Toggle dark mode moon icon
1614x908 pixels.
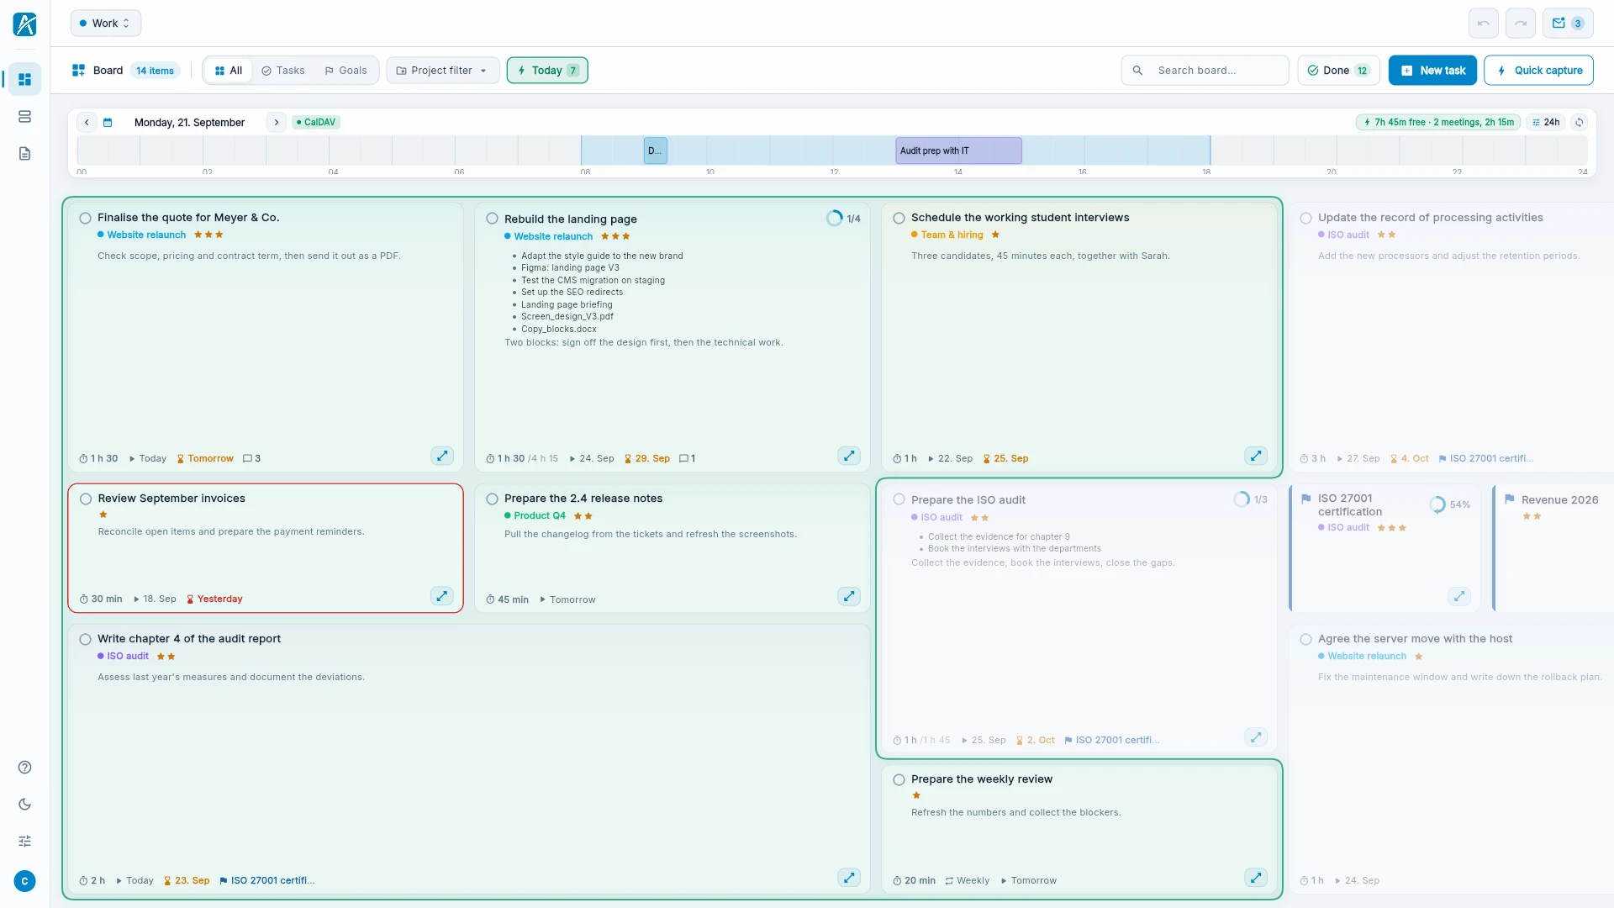point(24,804)
